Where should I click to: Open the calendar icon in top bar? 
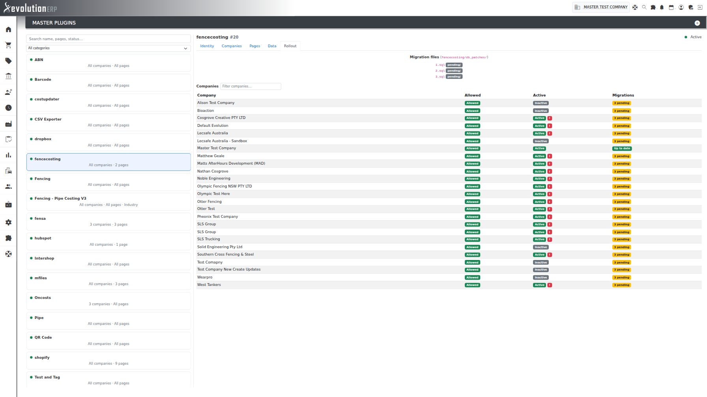pyautogui.click(x=671, y=7)
